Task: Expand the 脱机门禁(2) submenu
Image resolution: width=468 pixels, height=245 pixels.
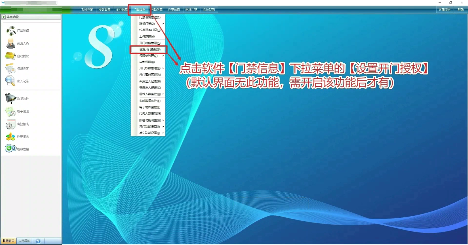Action: 148,24
